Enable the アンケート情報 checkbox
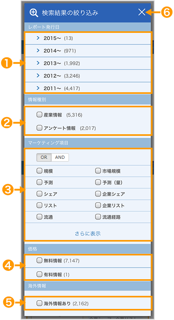Image resolution: width=174 pixels, height=320 pixels. [x=39, y=128]
